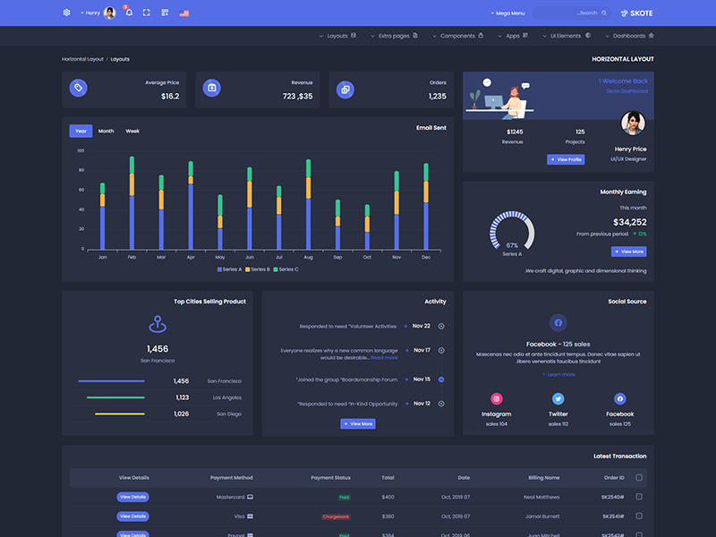The height and width of the screenshot is (537, 716).
Task: Expand the Mega Menu dropdown
Action: point(507,13)
